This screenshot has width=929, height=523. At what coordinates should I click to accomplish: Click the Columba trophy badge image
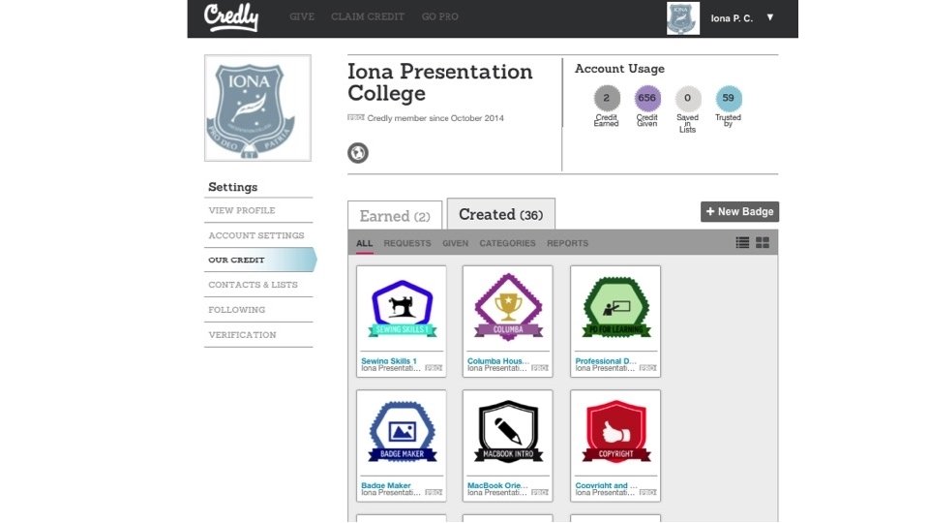(508, 307)
